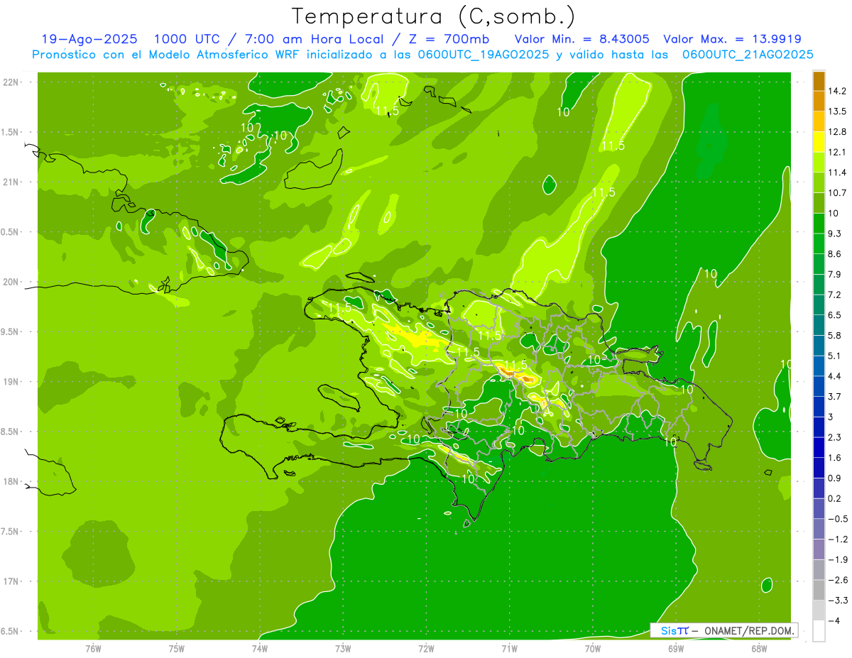
Task: Click the "10.7" color scale value
Action: pyautogui.click(x=836, y=193)
